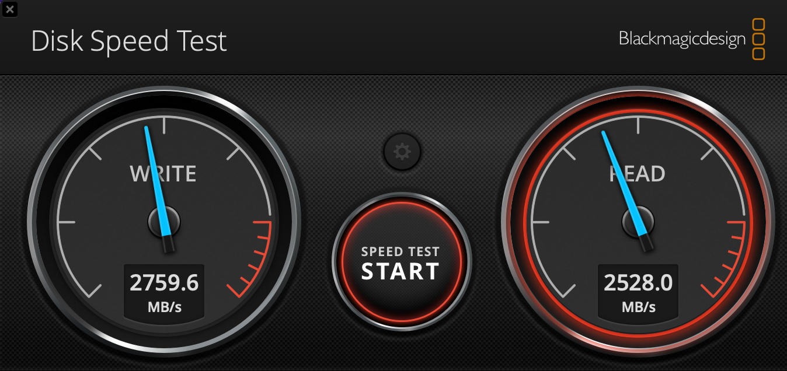Close the window with the X icon

10,9
